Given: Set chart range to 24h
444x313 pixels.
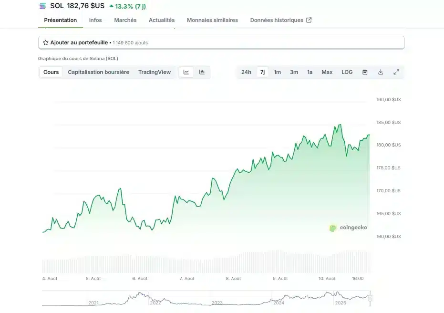Looking at the screenshot, I should (x=246, y=72).
